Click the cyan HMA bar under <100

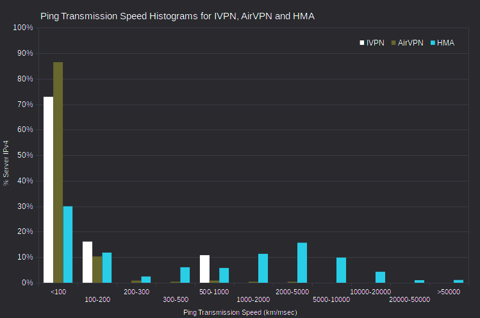pyautogui.click(x=68, y=244)
